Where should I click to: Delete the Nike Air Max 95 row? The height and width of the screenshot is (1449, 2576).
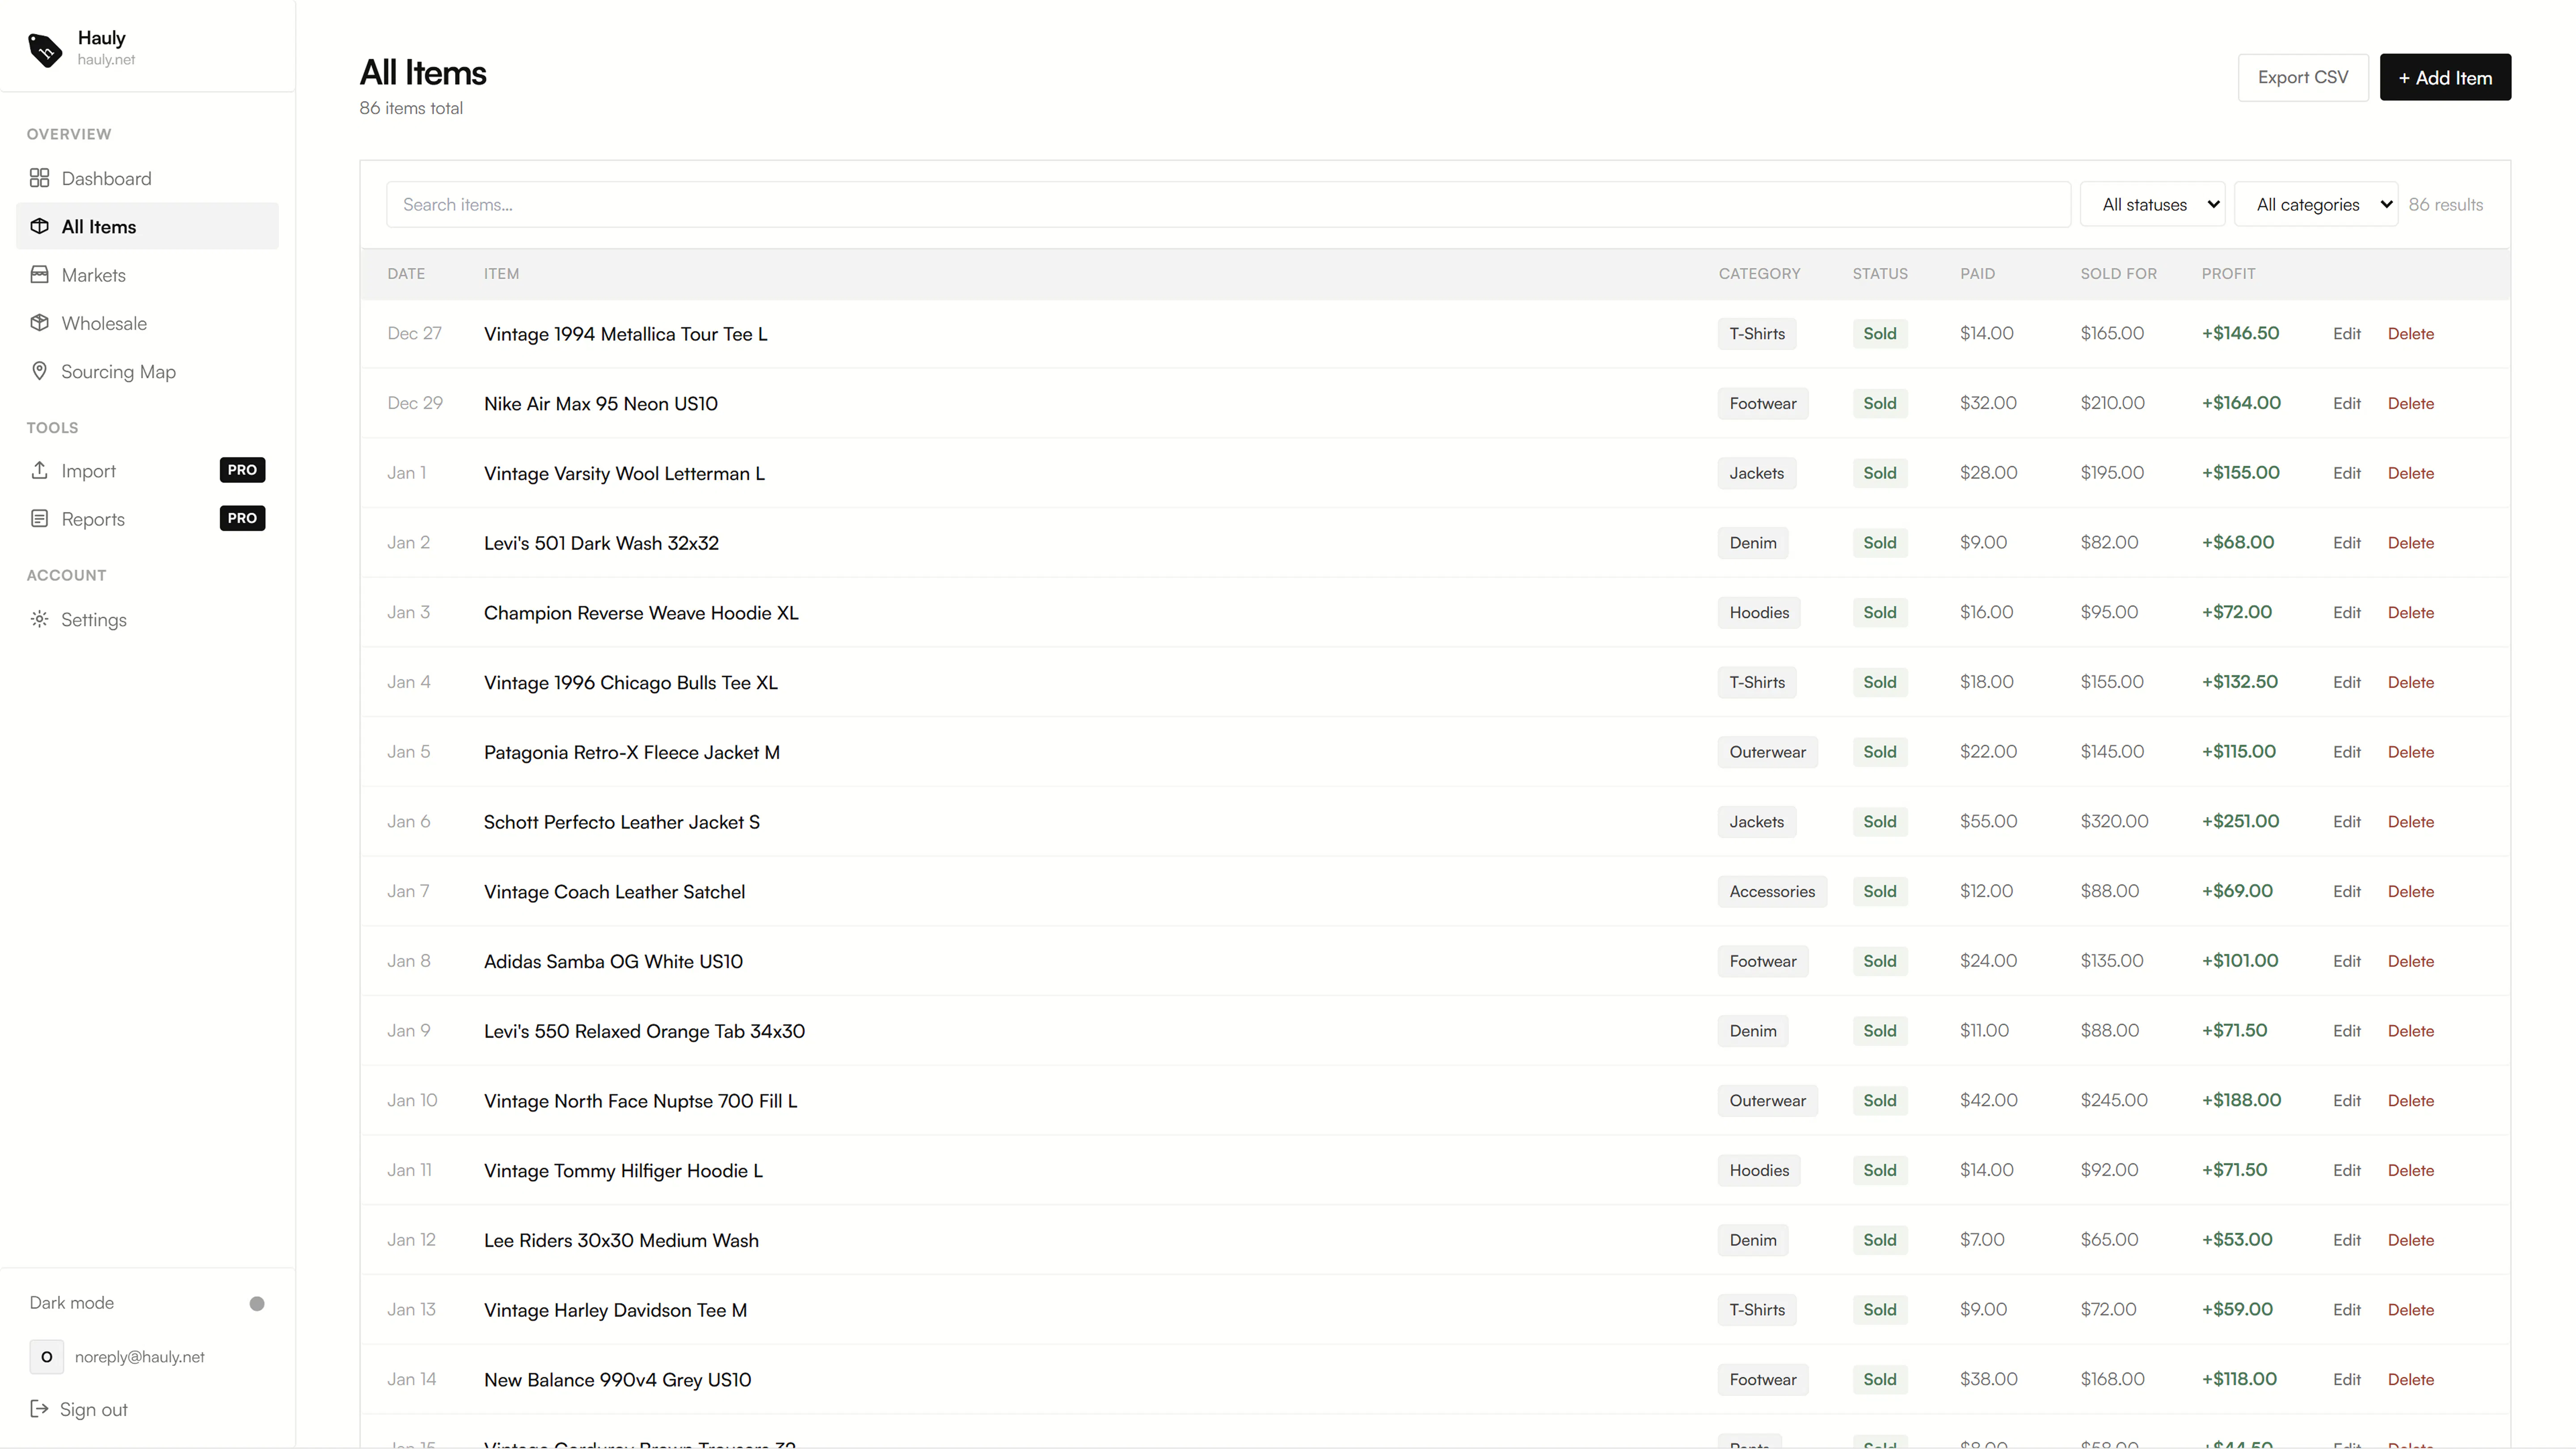click(x=2410, y=403)
